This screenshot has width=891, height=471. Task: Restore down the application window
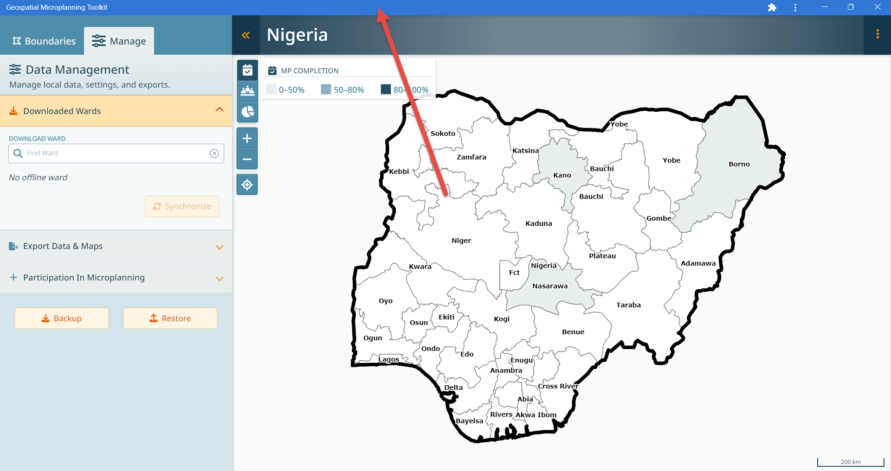(x=851, y=7)
